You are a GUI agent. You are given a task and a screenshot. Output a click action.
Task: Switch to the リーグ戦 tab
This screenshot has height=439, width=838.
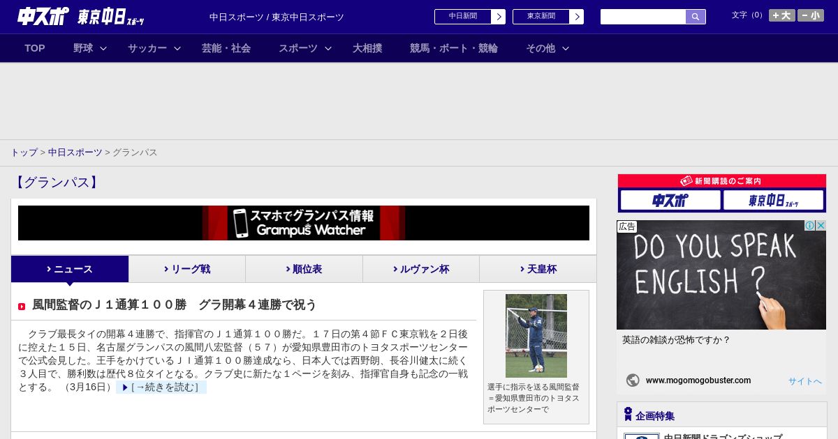187,269
